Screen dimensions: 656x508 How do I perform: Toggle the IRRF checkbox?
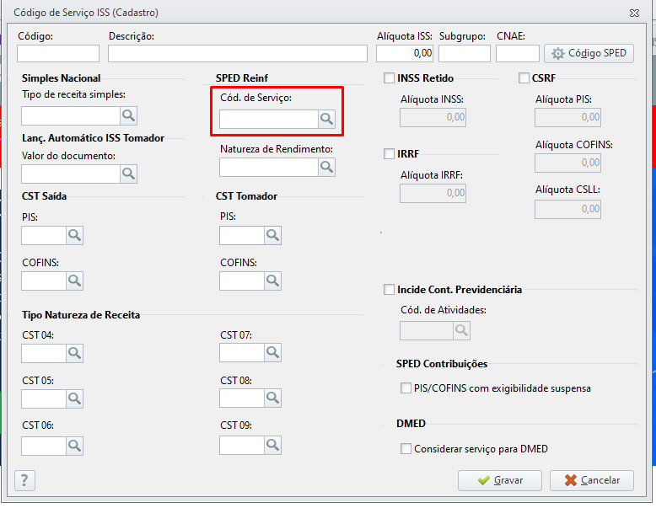click(x=389, y=154)
